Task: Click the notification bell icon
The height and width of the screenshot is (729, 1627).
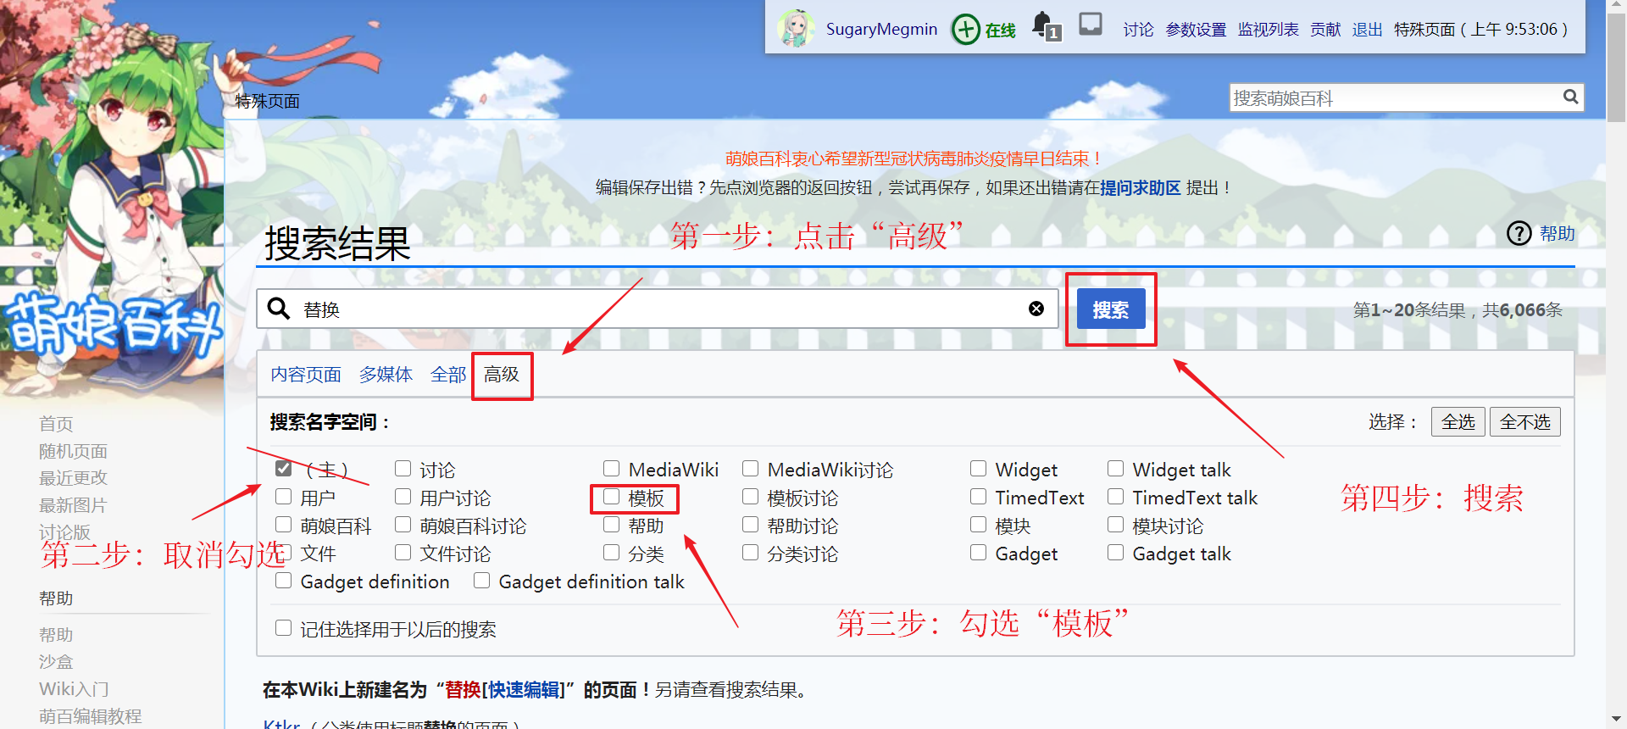Action: pos(1043,25)
